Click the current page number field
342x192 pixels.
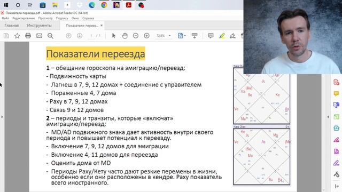pyautogui.click(x=91, y=36)
